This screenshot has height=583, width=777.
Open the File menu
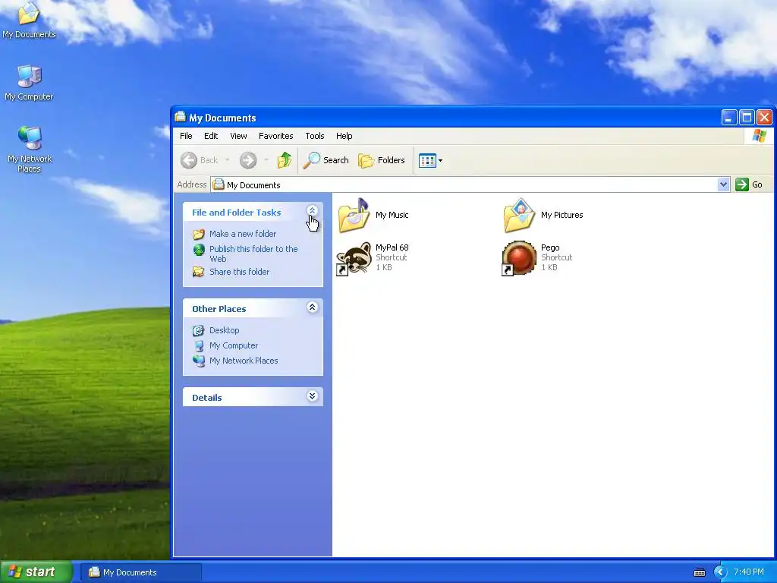pyautogui.click(x=187, y=136)
